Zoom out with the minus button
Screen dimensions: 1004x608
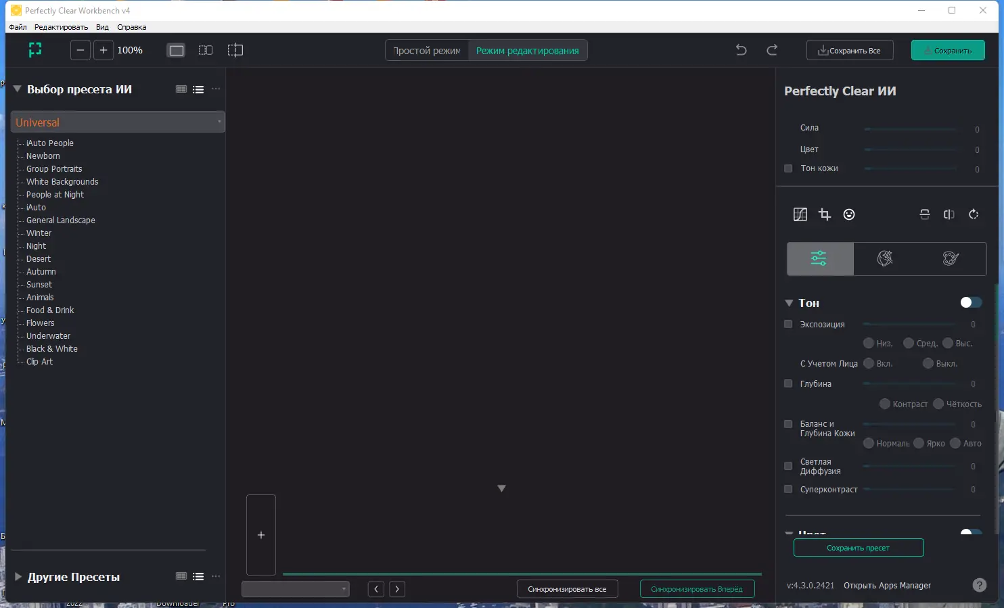point(81,50)
